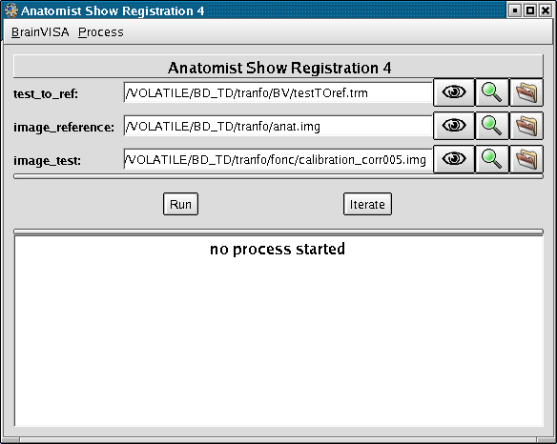Click magnifier icon beside image_reference field
The height and width of the screenshot is (444, 557).
click(491, 126)
